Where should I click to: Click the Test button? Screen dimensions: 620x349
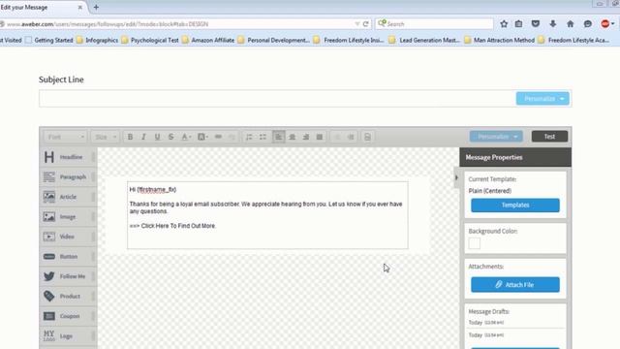(549, 137)
